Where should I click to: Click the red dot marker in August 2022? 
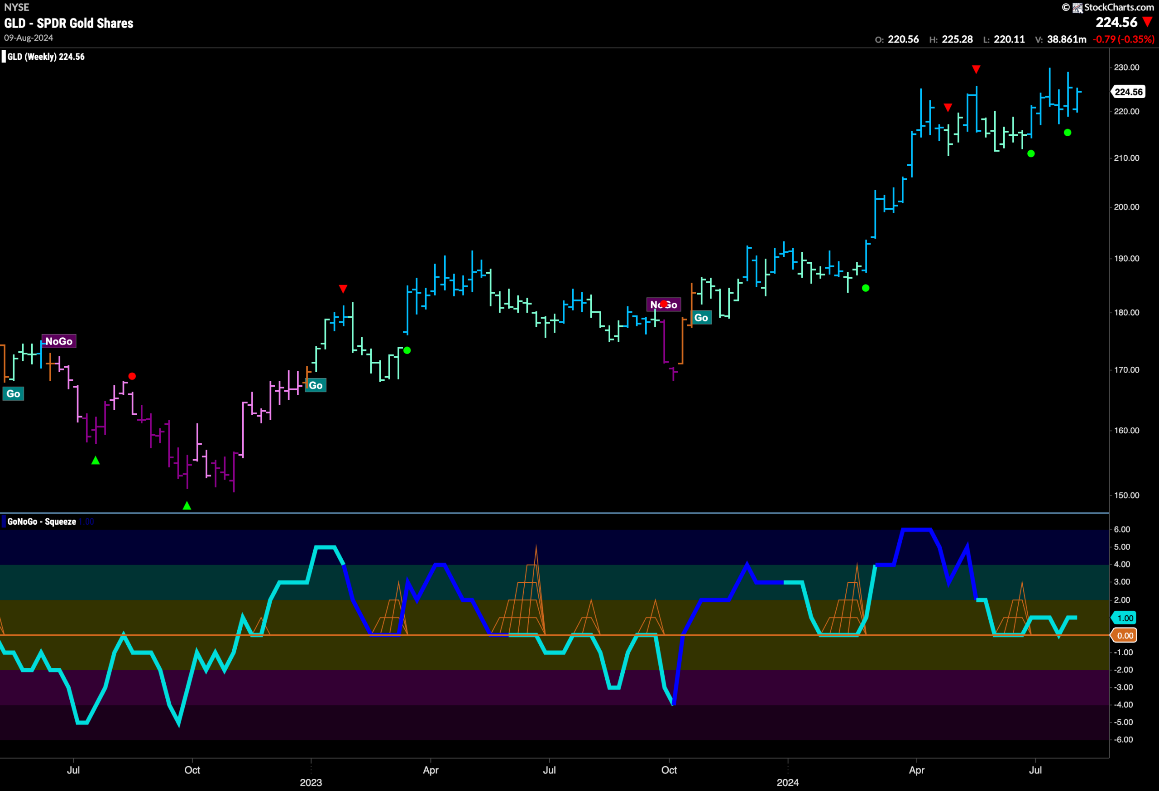(132, 376)
